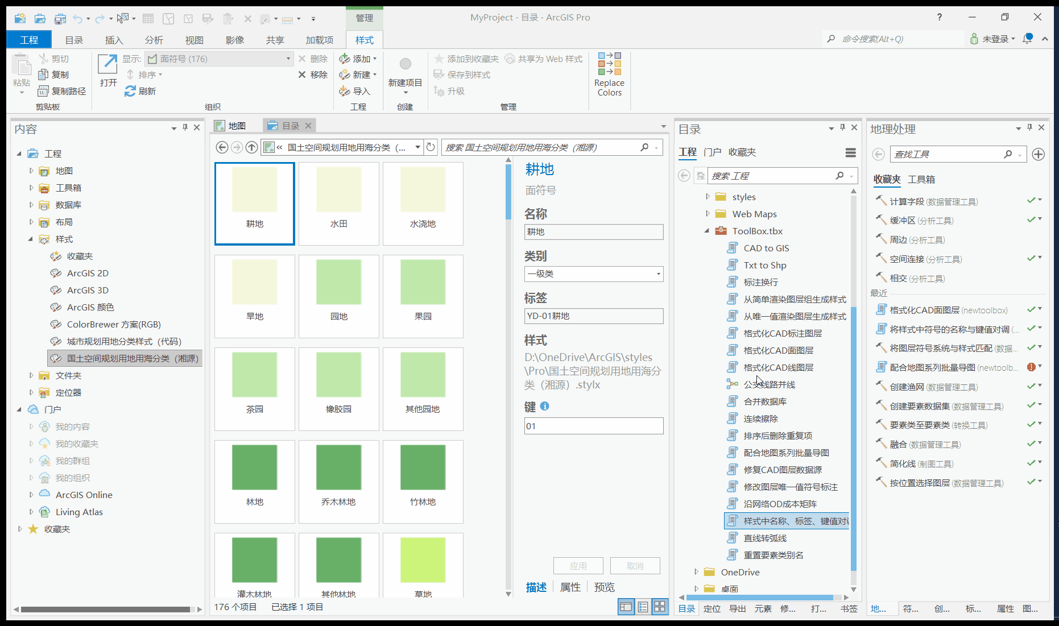Go back in geoprocessing pane
1059x626 pixels.
(x=879, y=154)
